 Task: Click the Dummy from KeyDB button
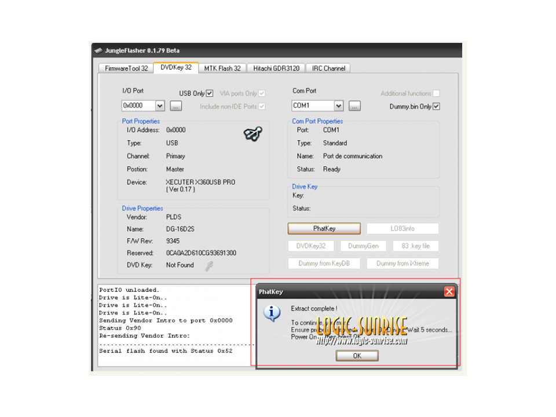tap(324, 264)
